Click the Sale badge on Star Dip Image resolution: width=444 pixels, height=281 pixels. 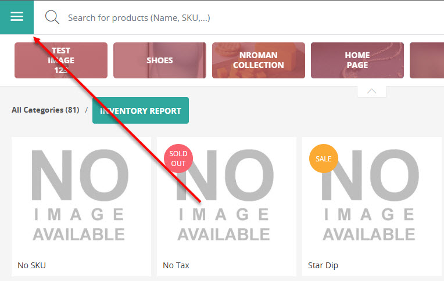(323, 158)
